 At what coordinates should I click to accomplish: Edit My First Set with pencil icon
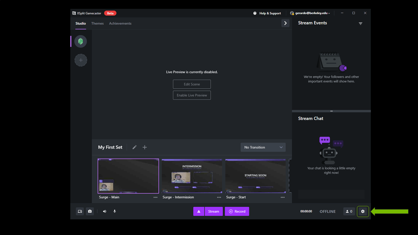click(135, 147)
